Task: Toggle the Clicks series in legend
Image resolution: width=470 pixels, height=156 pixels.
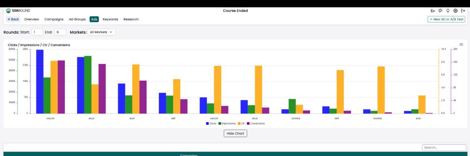Action: 211,124
